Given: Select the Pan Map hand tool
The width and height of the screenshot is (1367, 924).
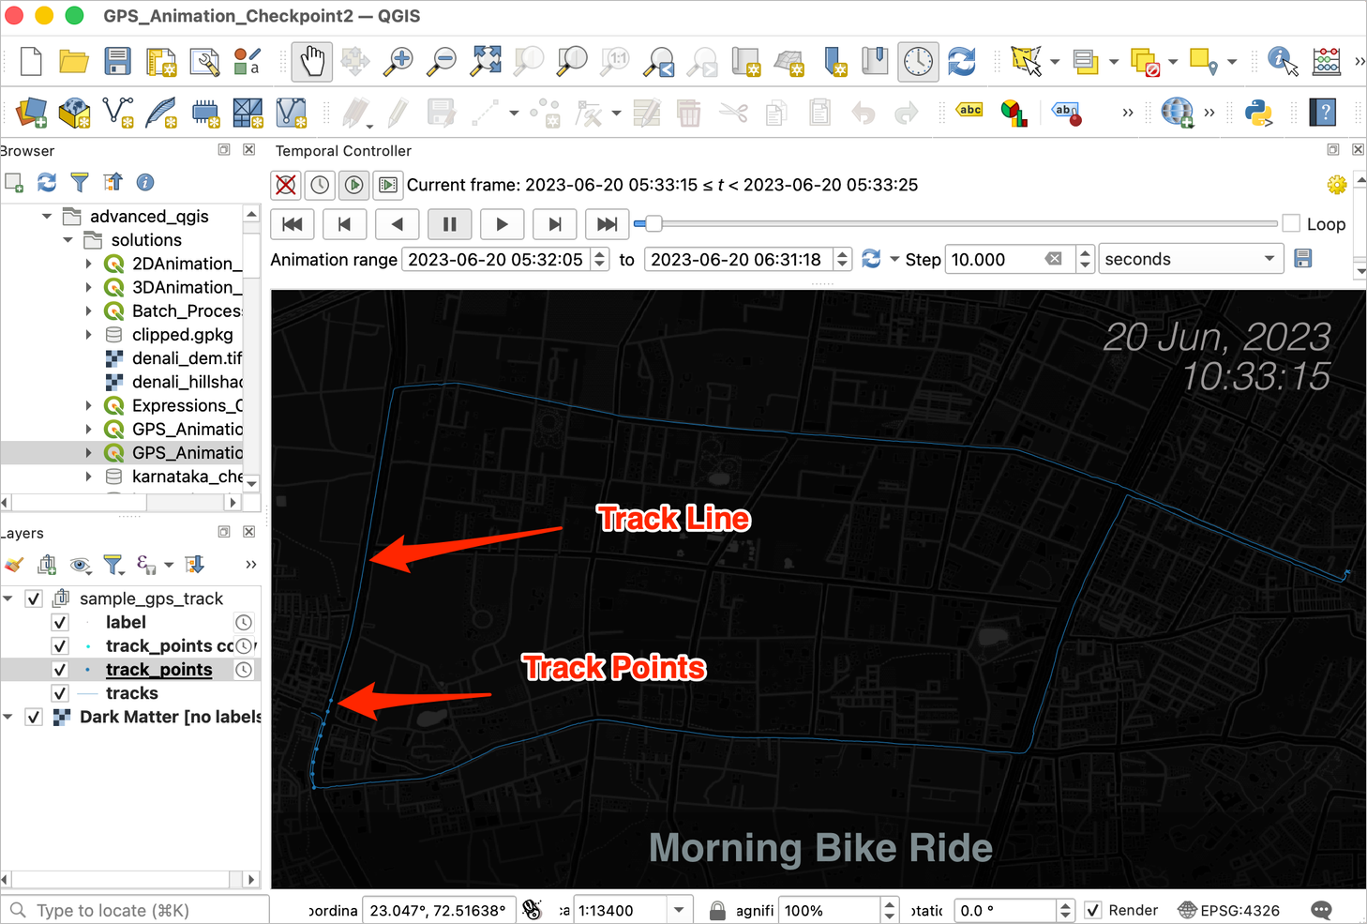Looking at the screenshot, I should pyautogui.click(x=311, y=62).
